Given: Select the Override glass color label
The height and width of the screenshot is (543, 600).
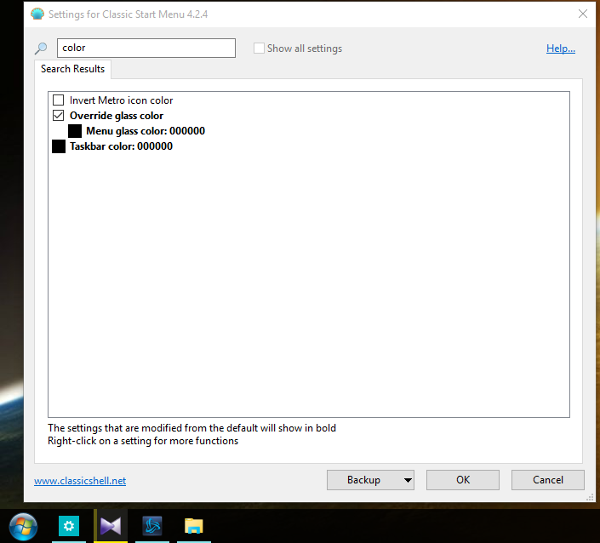Looking at the screenshot, I should 117,116.
